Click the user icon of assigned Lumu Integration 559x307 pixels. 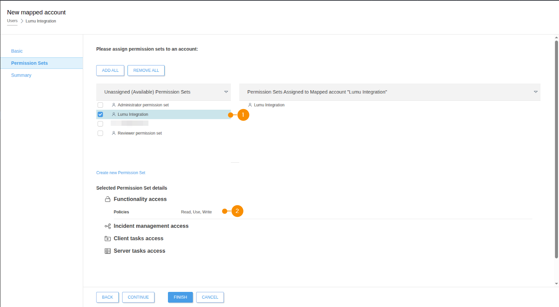point(250,105)
